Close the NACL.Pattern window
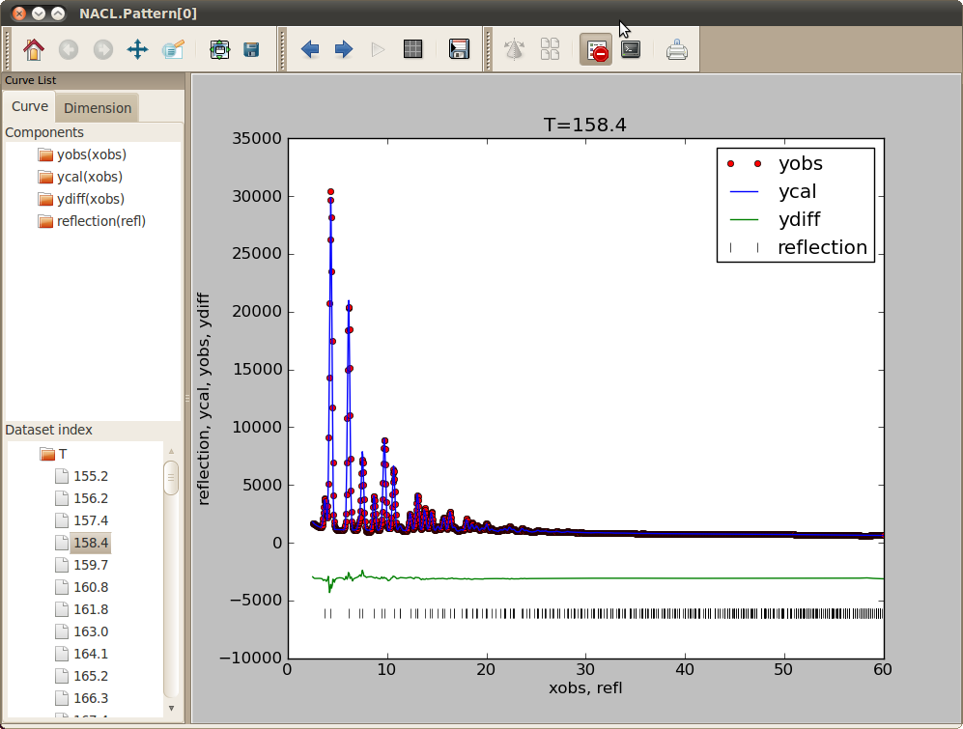 coord(19,13)
